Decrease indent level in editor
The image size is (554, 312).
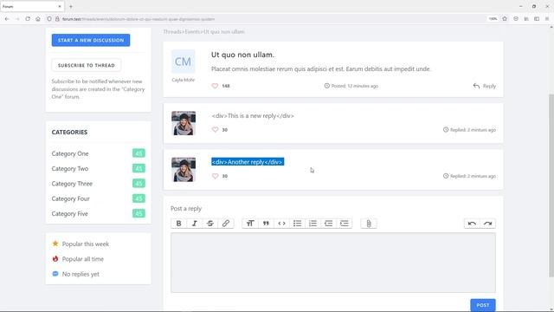(329, 224)
